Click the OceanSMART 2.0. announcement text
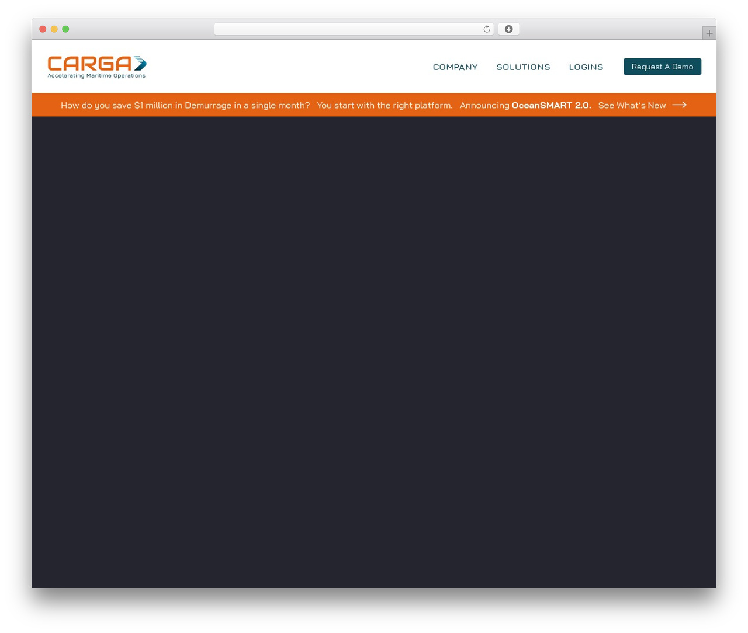 click(x=551, y=105)
